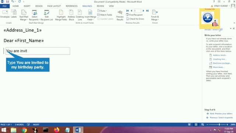Viewport: 236px width, 133px height.
Task: Switch to the HOME tab
Action: (15, 6)
